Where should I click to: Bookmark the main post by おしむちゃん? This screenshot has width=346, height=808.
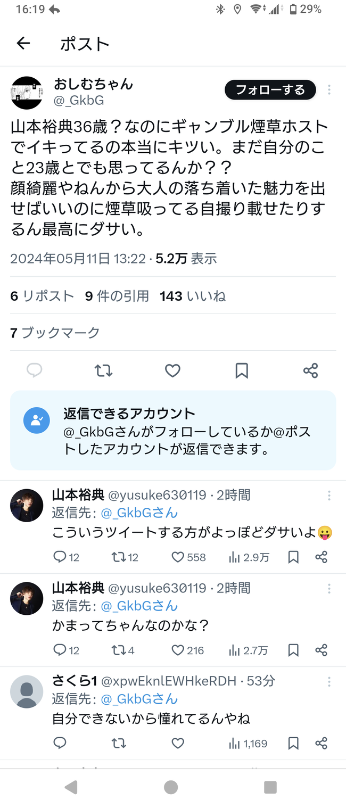(242, 370)
